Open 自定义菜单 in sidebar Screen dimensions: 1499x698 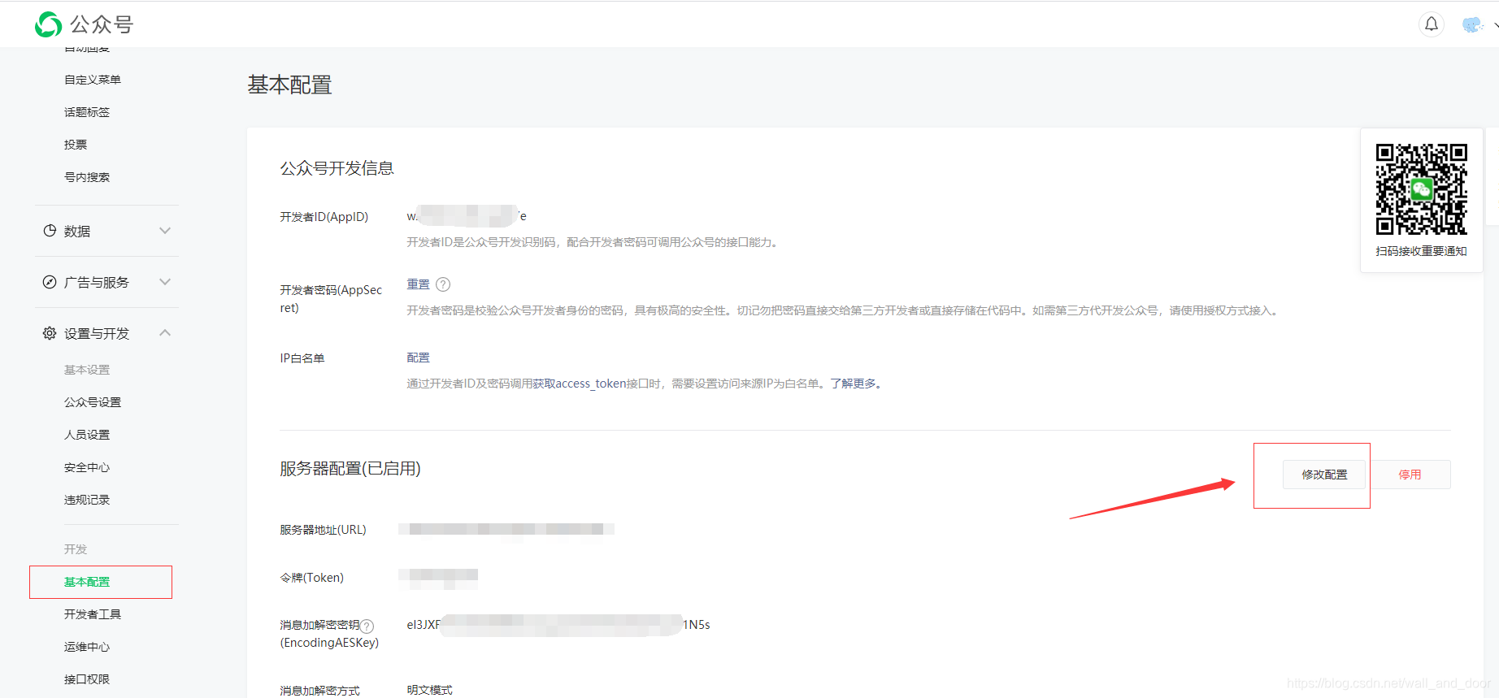click(x=93, y=80)
